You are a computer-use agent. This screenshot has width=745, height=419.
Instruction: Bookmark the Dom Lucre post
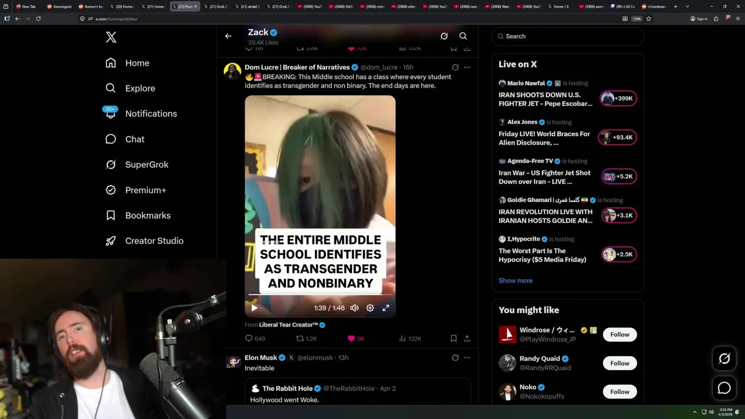click(x=453, y=339)
